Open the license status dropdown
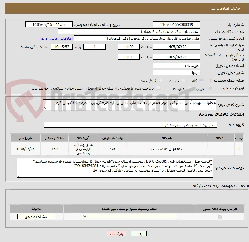This screenshot has height=242, width=249. [x=130, y=217]
